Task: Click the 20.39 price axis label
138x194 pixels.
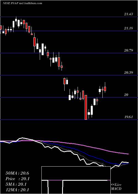Action: point(129,73)
